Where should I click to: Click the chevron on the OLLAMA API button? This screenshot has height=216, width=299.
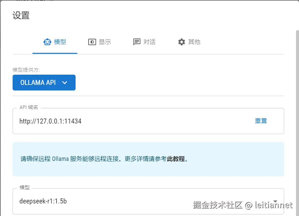pyautogui.click(x=65, y=83)
